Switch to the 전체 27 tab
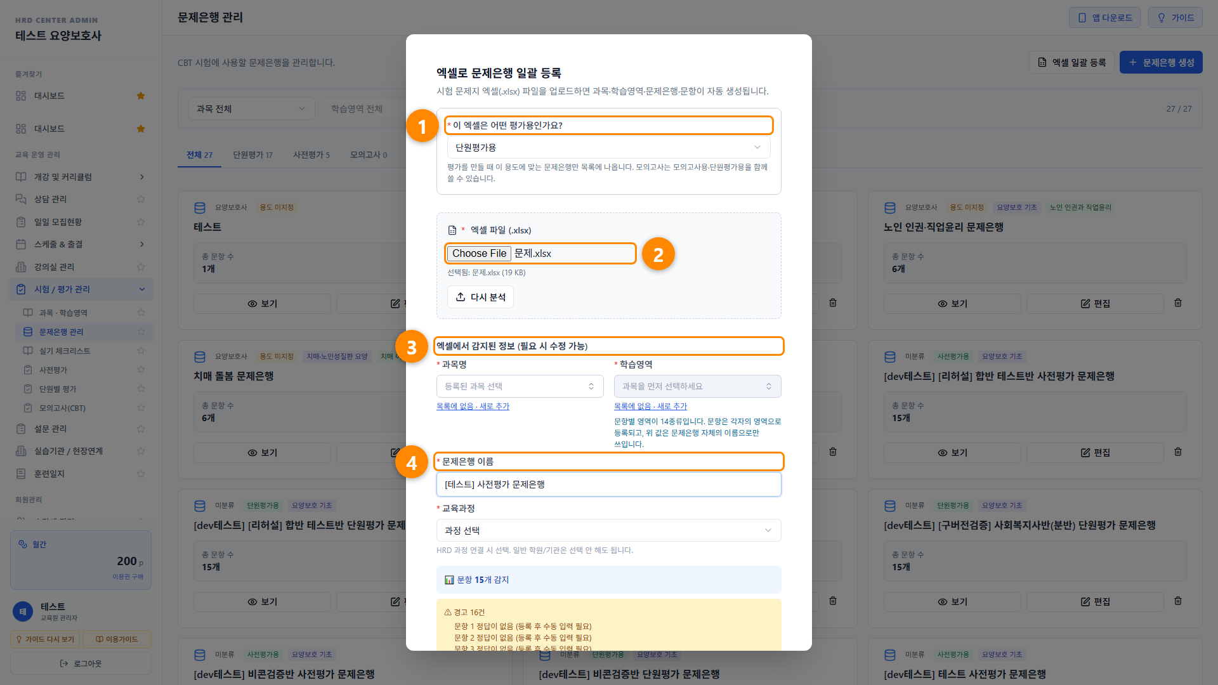 point(199,155)
